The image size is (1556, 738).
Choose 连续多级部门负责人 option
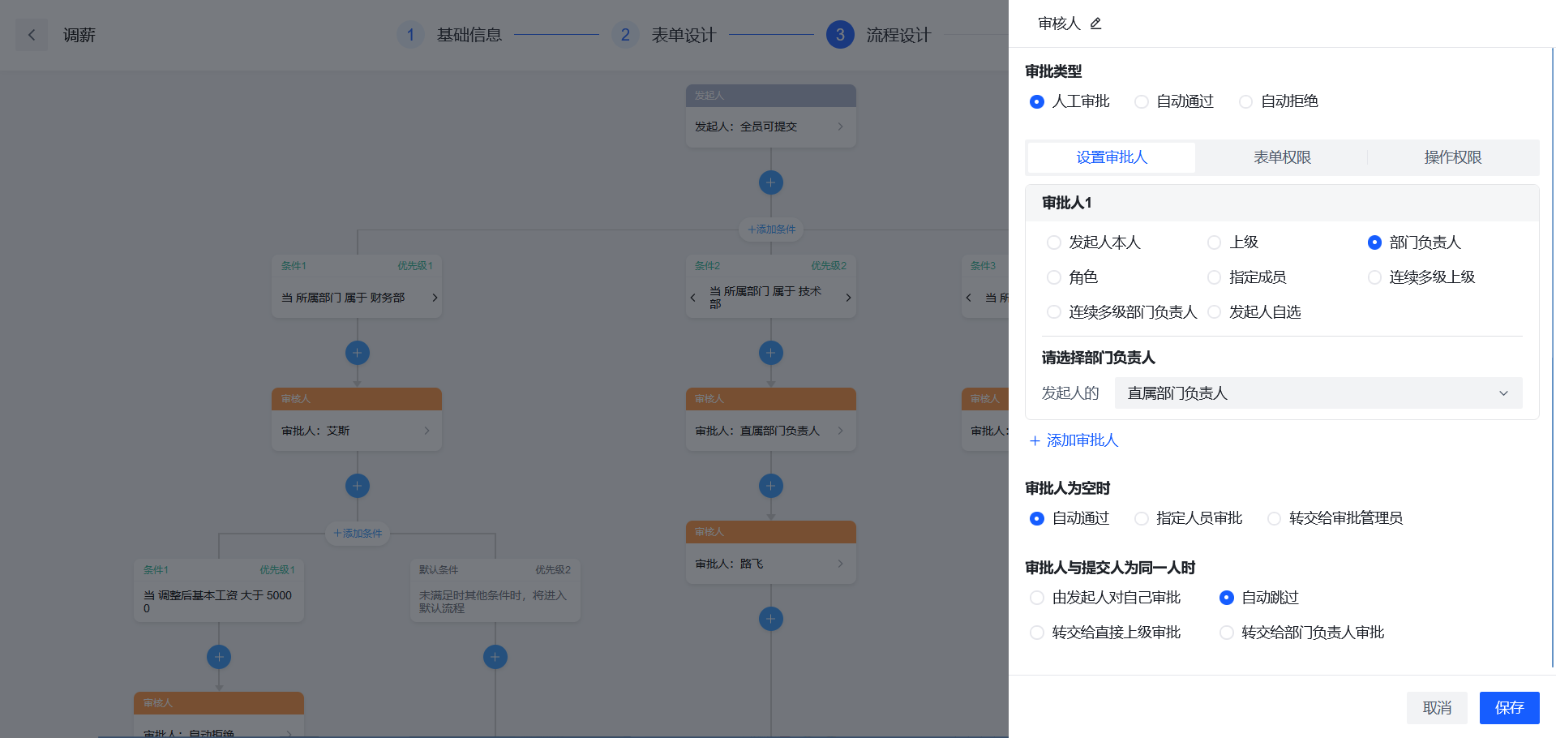1122,312
